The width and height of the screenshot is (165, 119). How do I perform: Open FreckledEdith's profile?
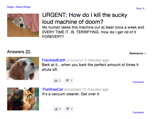click(54, 60)
